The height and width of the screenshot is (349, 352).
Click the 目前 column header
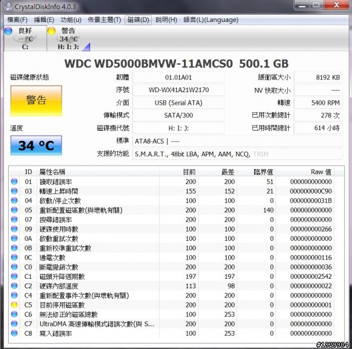pyautogui.click(x=178, y=172)
